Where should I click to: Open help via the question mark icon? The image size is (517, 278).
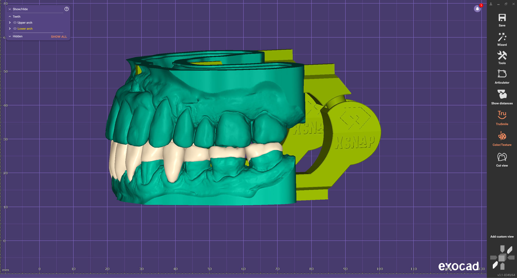66,9
